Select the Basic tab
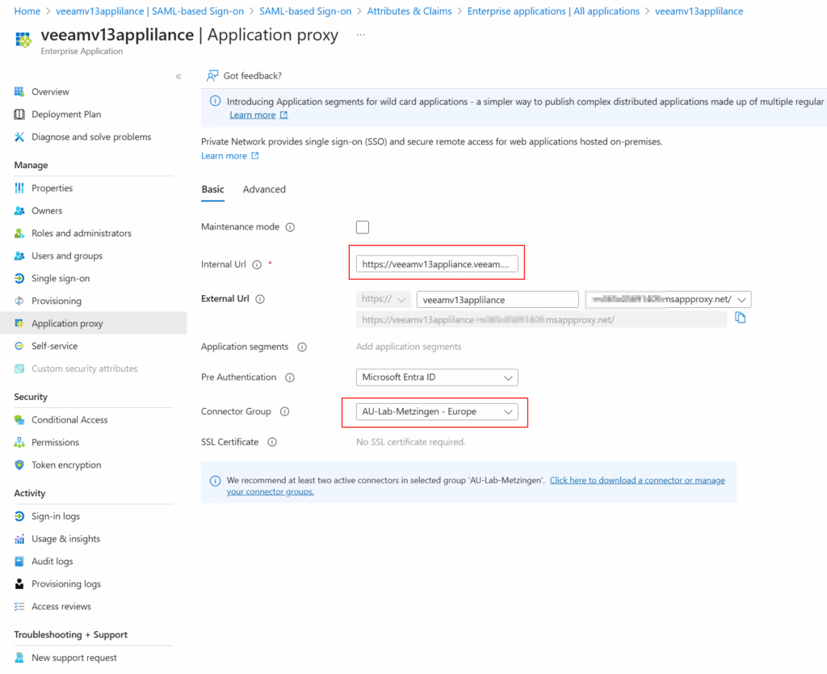 [212, 189]
